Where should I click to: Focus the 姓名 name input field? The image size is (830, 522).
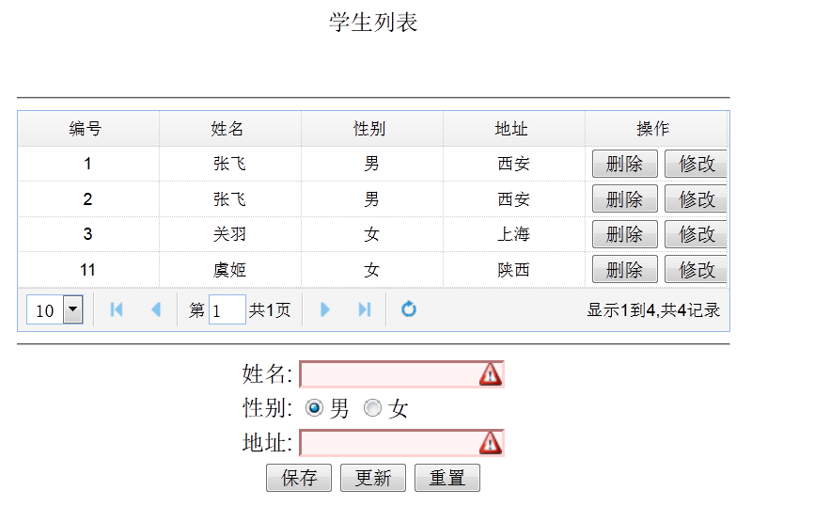pyautogui.click(x=401, y=374)
